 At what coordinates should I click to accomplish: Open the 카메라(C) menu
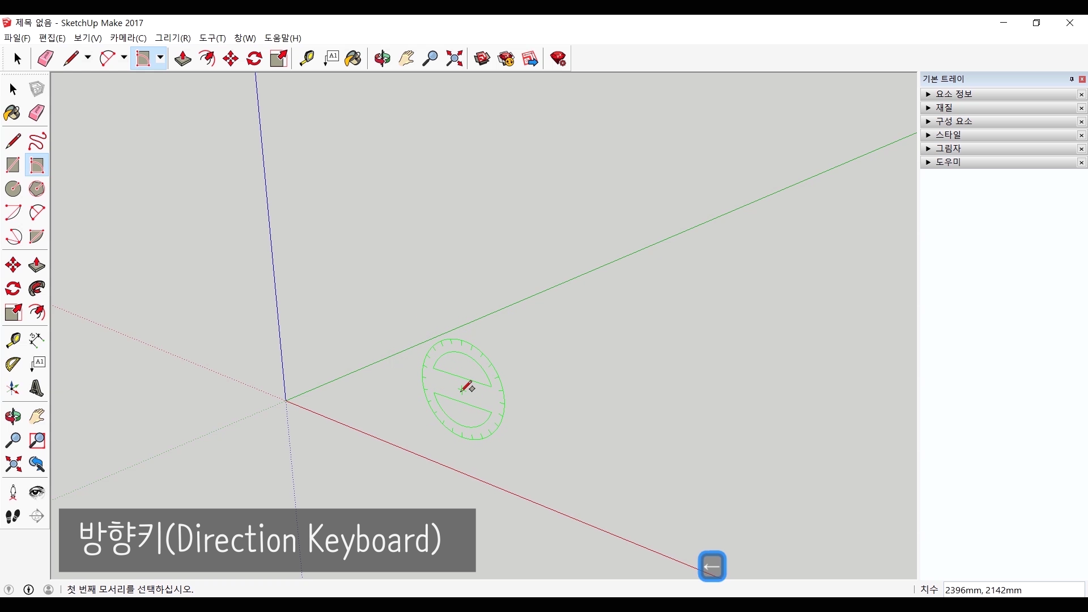128,38
